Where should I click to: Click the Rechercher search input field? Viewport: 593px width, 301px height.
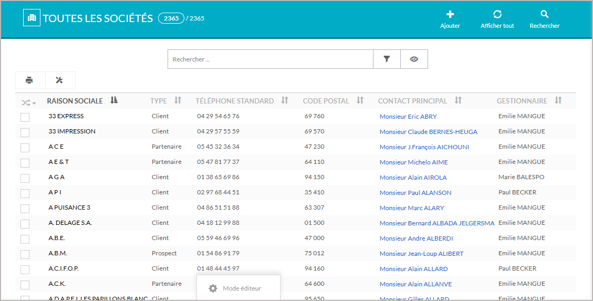(x=270, y=59)
